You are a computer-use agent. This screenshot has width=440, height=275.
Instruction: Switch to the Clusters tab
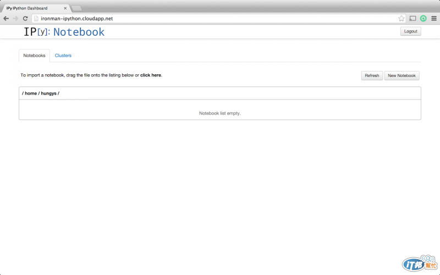[x=63, y=56]
